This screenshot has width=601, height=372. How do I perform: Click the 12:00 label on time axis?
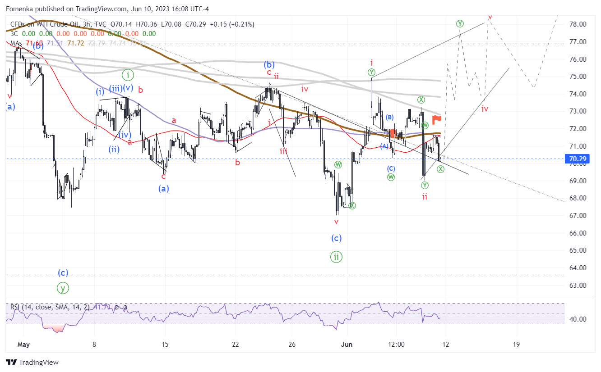click(396, 345)
